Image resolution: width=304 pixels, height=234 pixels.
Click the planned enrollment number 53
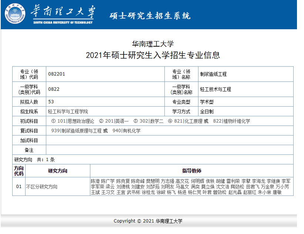point(51,101)
